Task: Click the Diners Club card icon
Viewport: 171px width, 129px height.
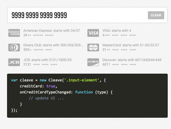Action: coord(14,47)
